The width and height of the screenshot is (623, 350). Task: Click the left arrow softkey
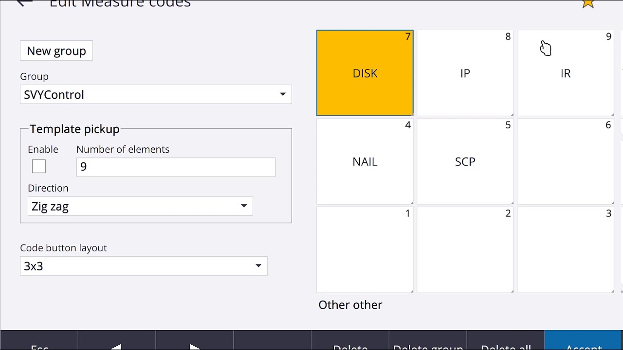coord(117,340)
